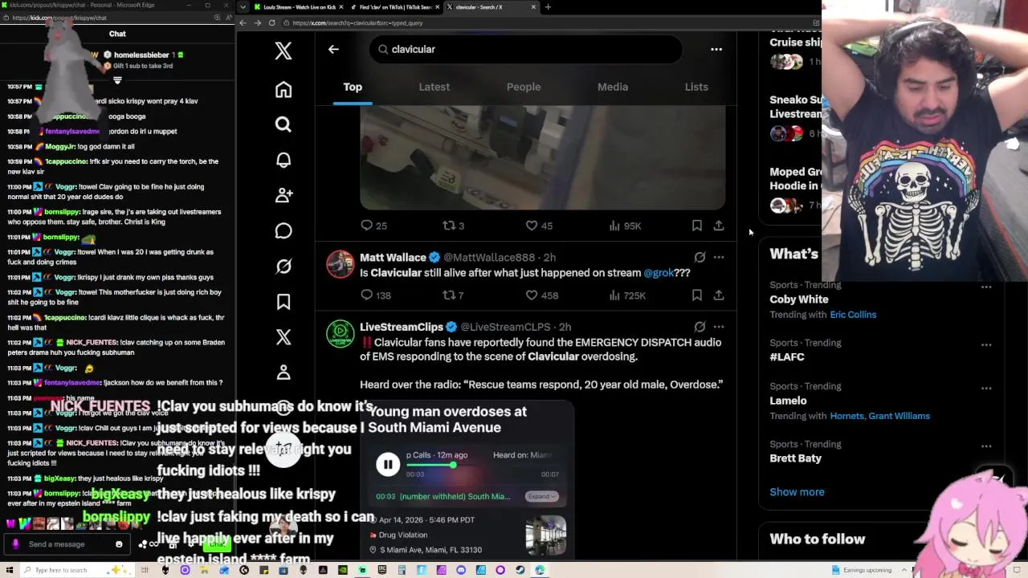Like the post with 45 likes

(538, 226)
